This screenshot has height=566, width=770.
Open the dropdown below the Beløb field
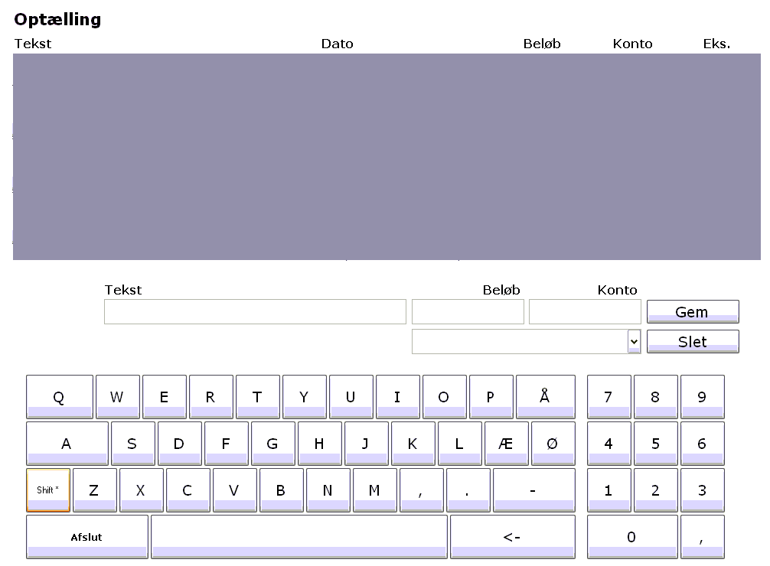634,341
